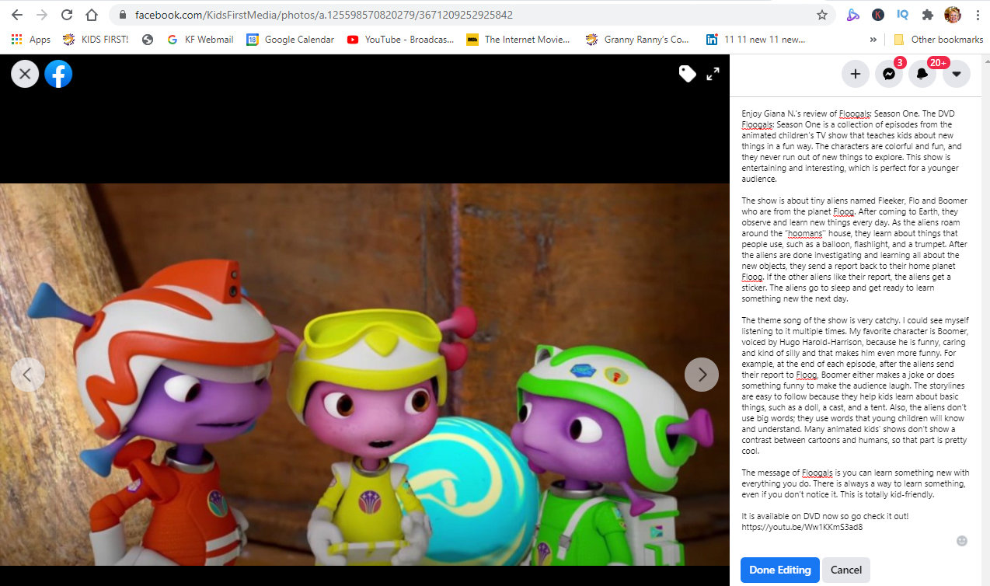The height and width of the screenshot is (586, 990).
Task: Enter fullscreen photo view
Action: pyautogui.click(x=713, y=74)
